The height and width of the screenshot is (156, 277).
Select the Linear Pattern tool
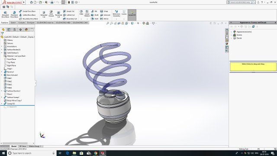click(87, 13)
